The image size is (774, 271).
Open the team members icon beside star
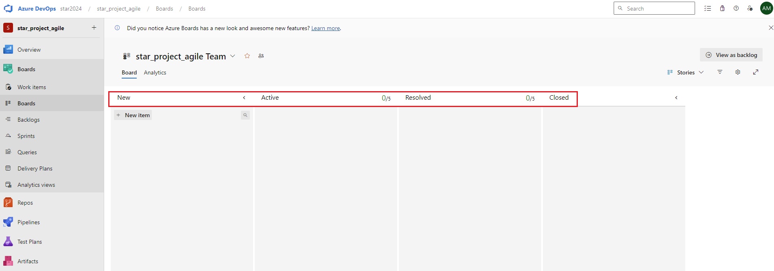pyautogui.click(x=261, y=56)
